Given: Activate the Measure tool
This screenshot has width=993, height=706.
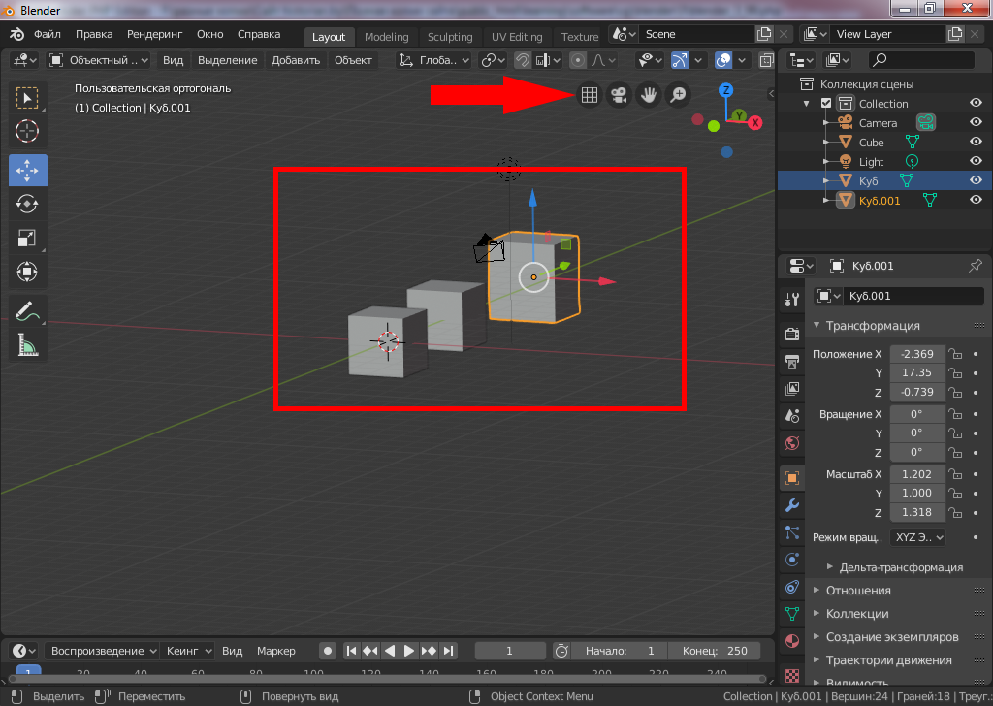Looking at the screenshot, I should (27, 345).
